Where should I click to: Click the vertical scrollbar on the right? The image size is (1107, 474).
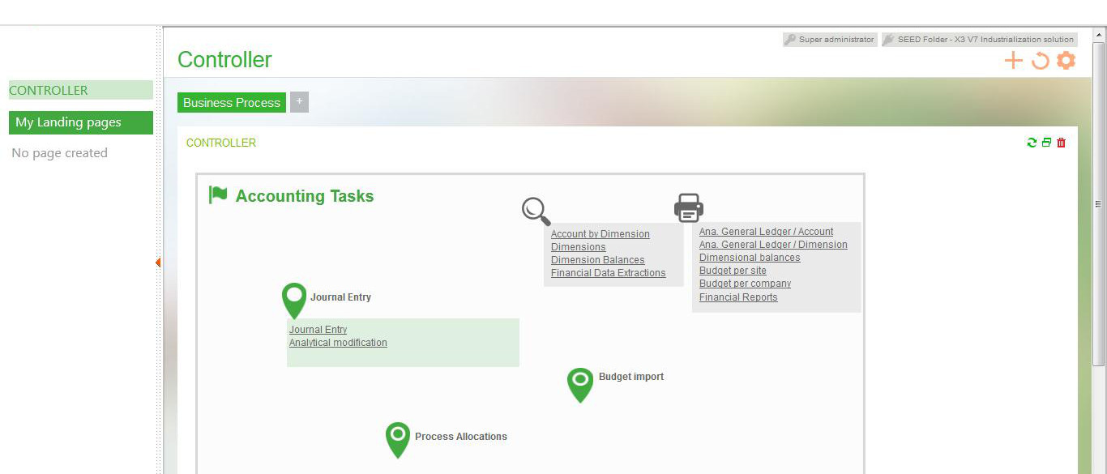pyautogui.click(x=1099, y=203)
